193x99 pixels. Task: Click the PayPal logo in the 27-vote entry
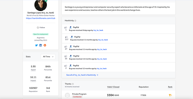pyautogui.click(x=71, y=46)
